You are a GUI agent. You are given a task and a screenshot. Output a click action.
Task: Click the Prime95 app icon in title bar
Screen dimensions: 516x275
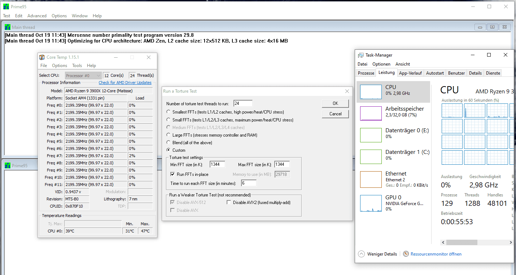[6, 6]
